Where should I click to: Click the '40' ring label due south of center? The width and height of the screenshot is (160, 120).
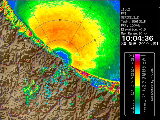[x=60, y=100]
